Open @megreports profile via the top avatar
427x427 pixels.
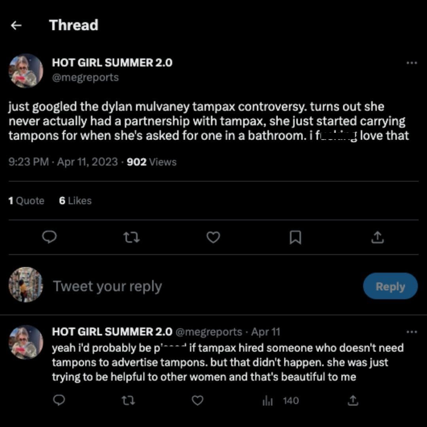[x=25, y=70]
